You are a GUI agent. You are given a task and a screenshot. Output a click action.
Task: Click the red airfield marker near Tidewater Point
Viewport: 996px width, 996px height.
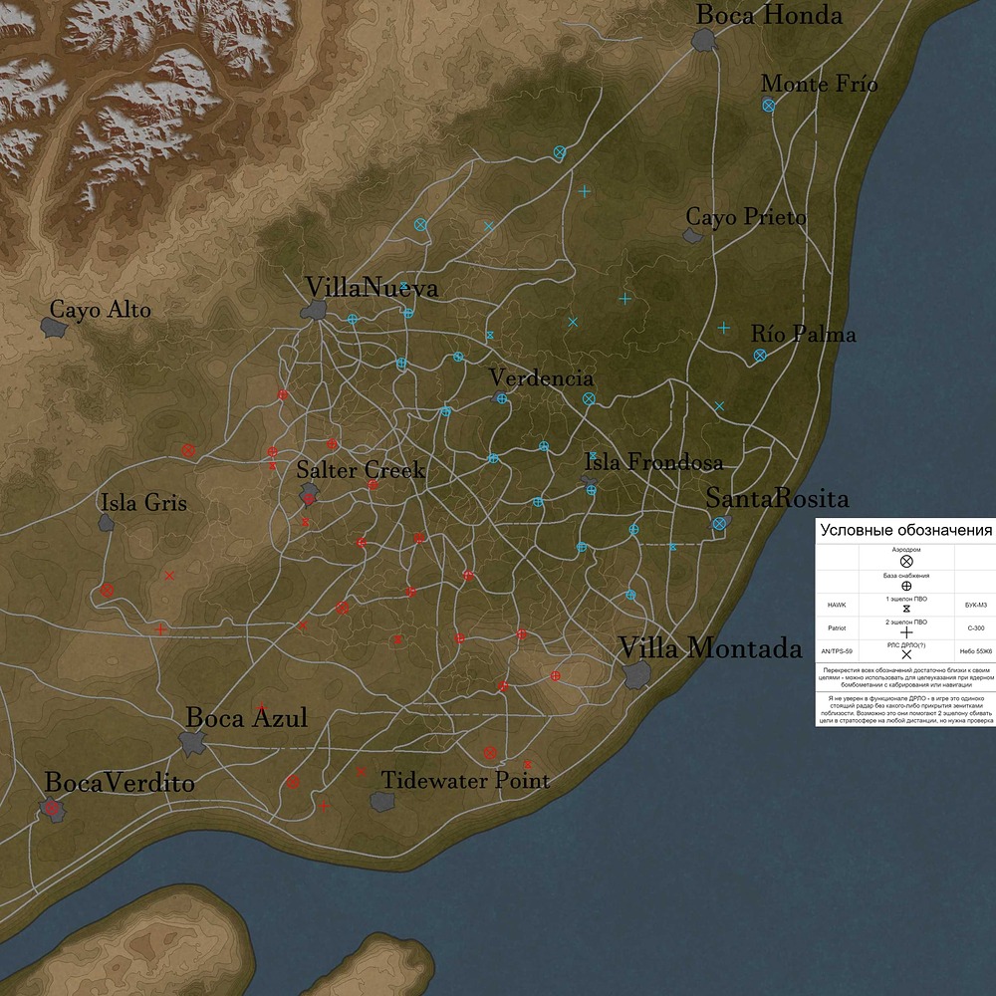[x=489, y=753]
